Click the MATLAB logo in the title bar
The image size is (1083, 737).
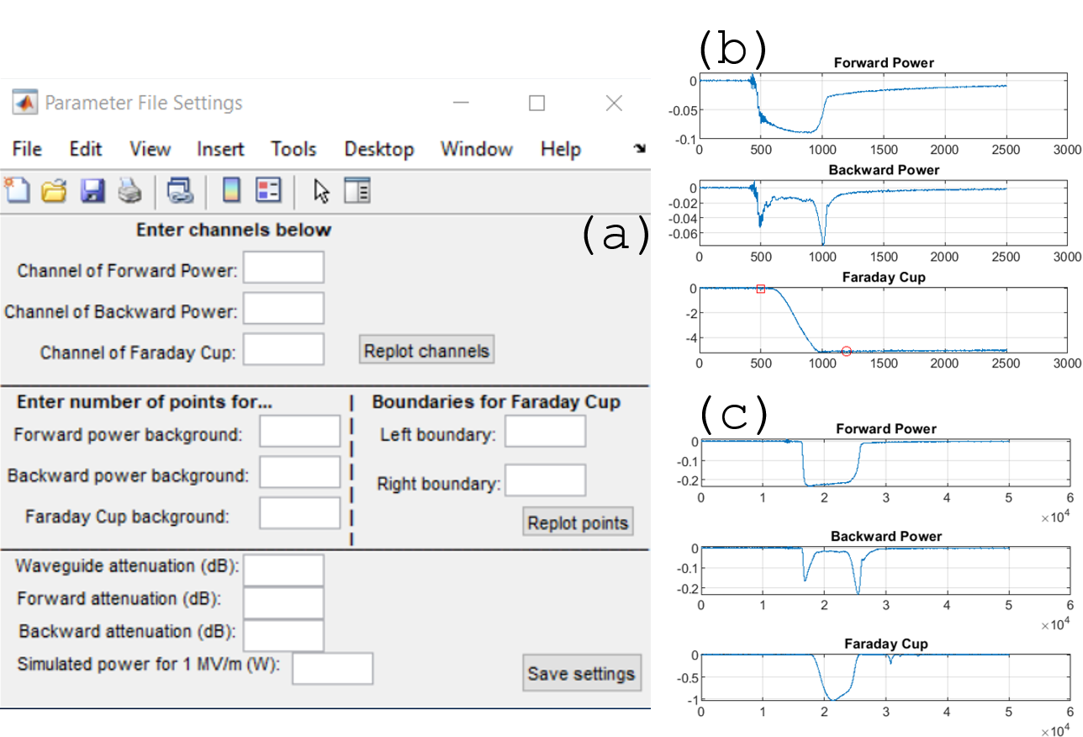coord(24,103)
